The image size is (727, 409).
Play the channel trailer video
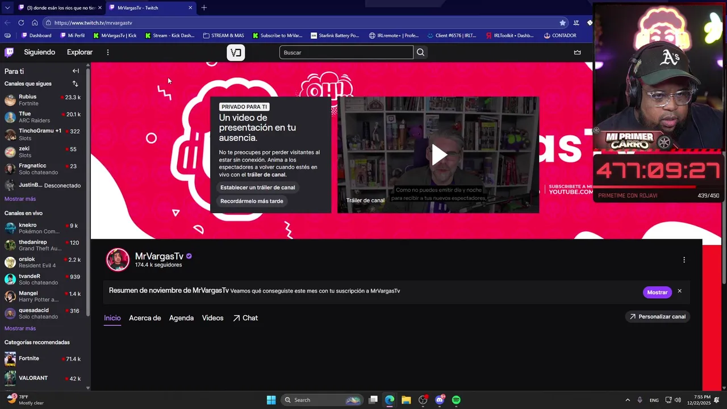(438, 155)
